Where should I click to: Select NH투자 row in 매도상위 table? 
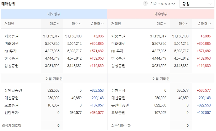54,51
